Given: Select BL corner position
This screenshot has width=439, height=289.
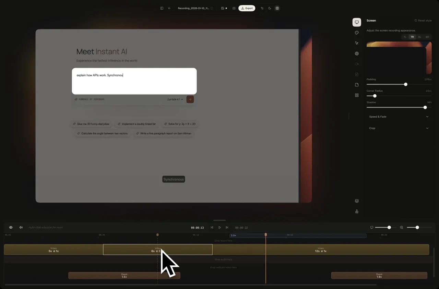Looking at the screenshot, I should [x=420, y=37].
